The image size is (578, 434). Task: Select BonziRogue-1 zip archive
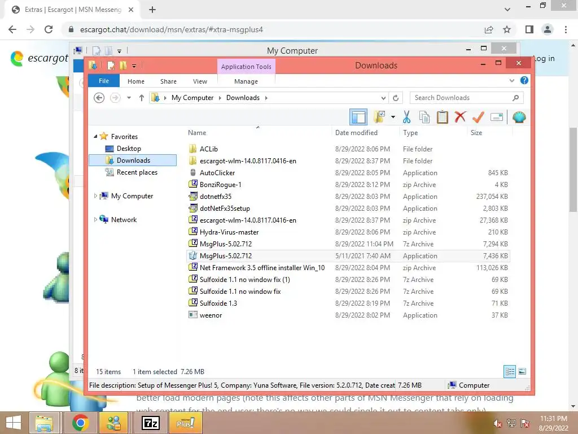[x=348, y=185]
